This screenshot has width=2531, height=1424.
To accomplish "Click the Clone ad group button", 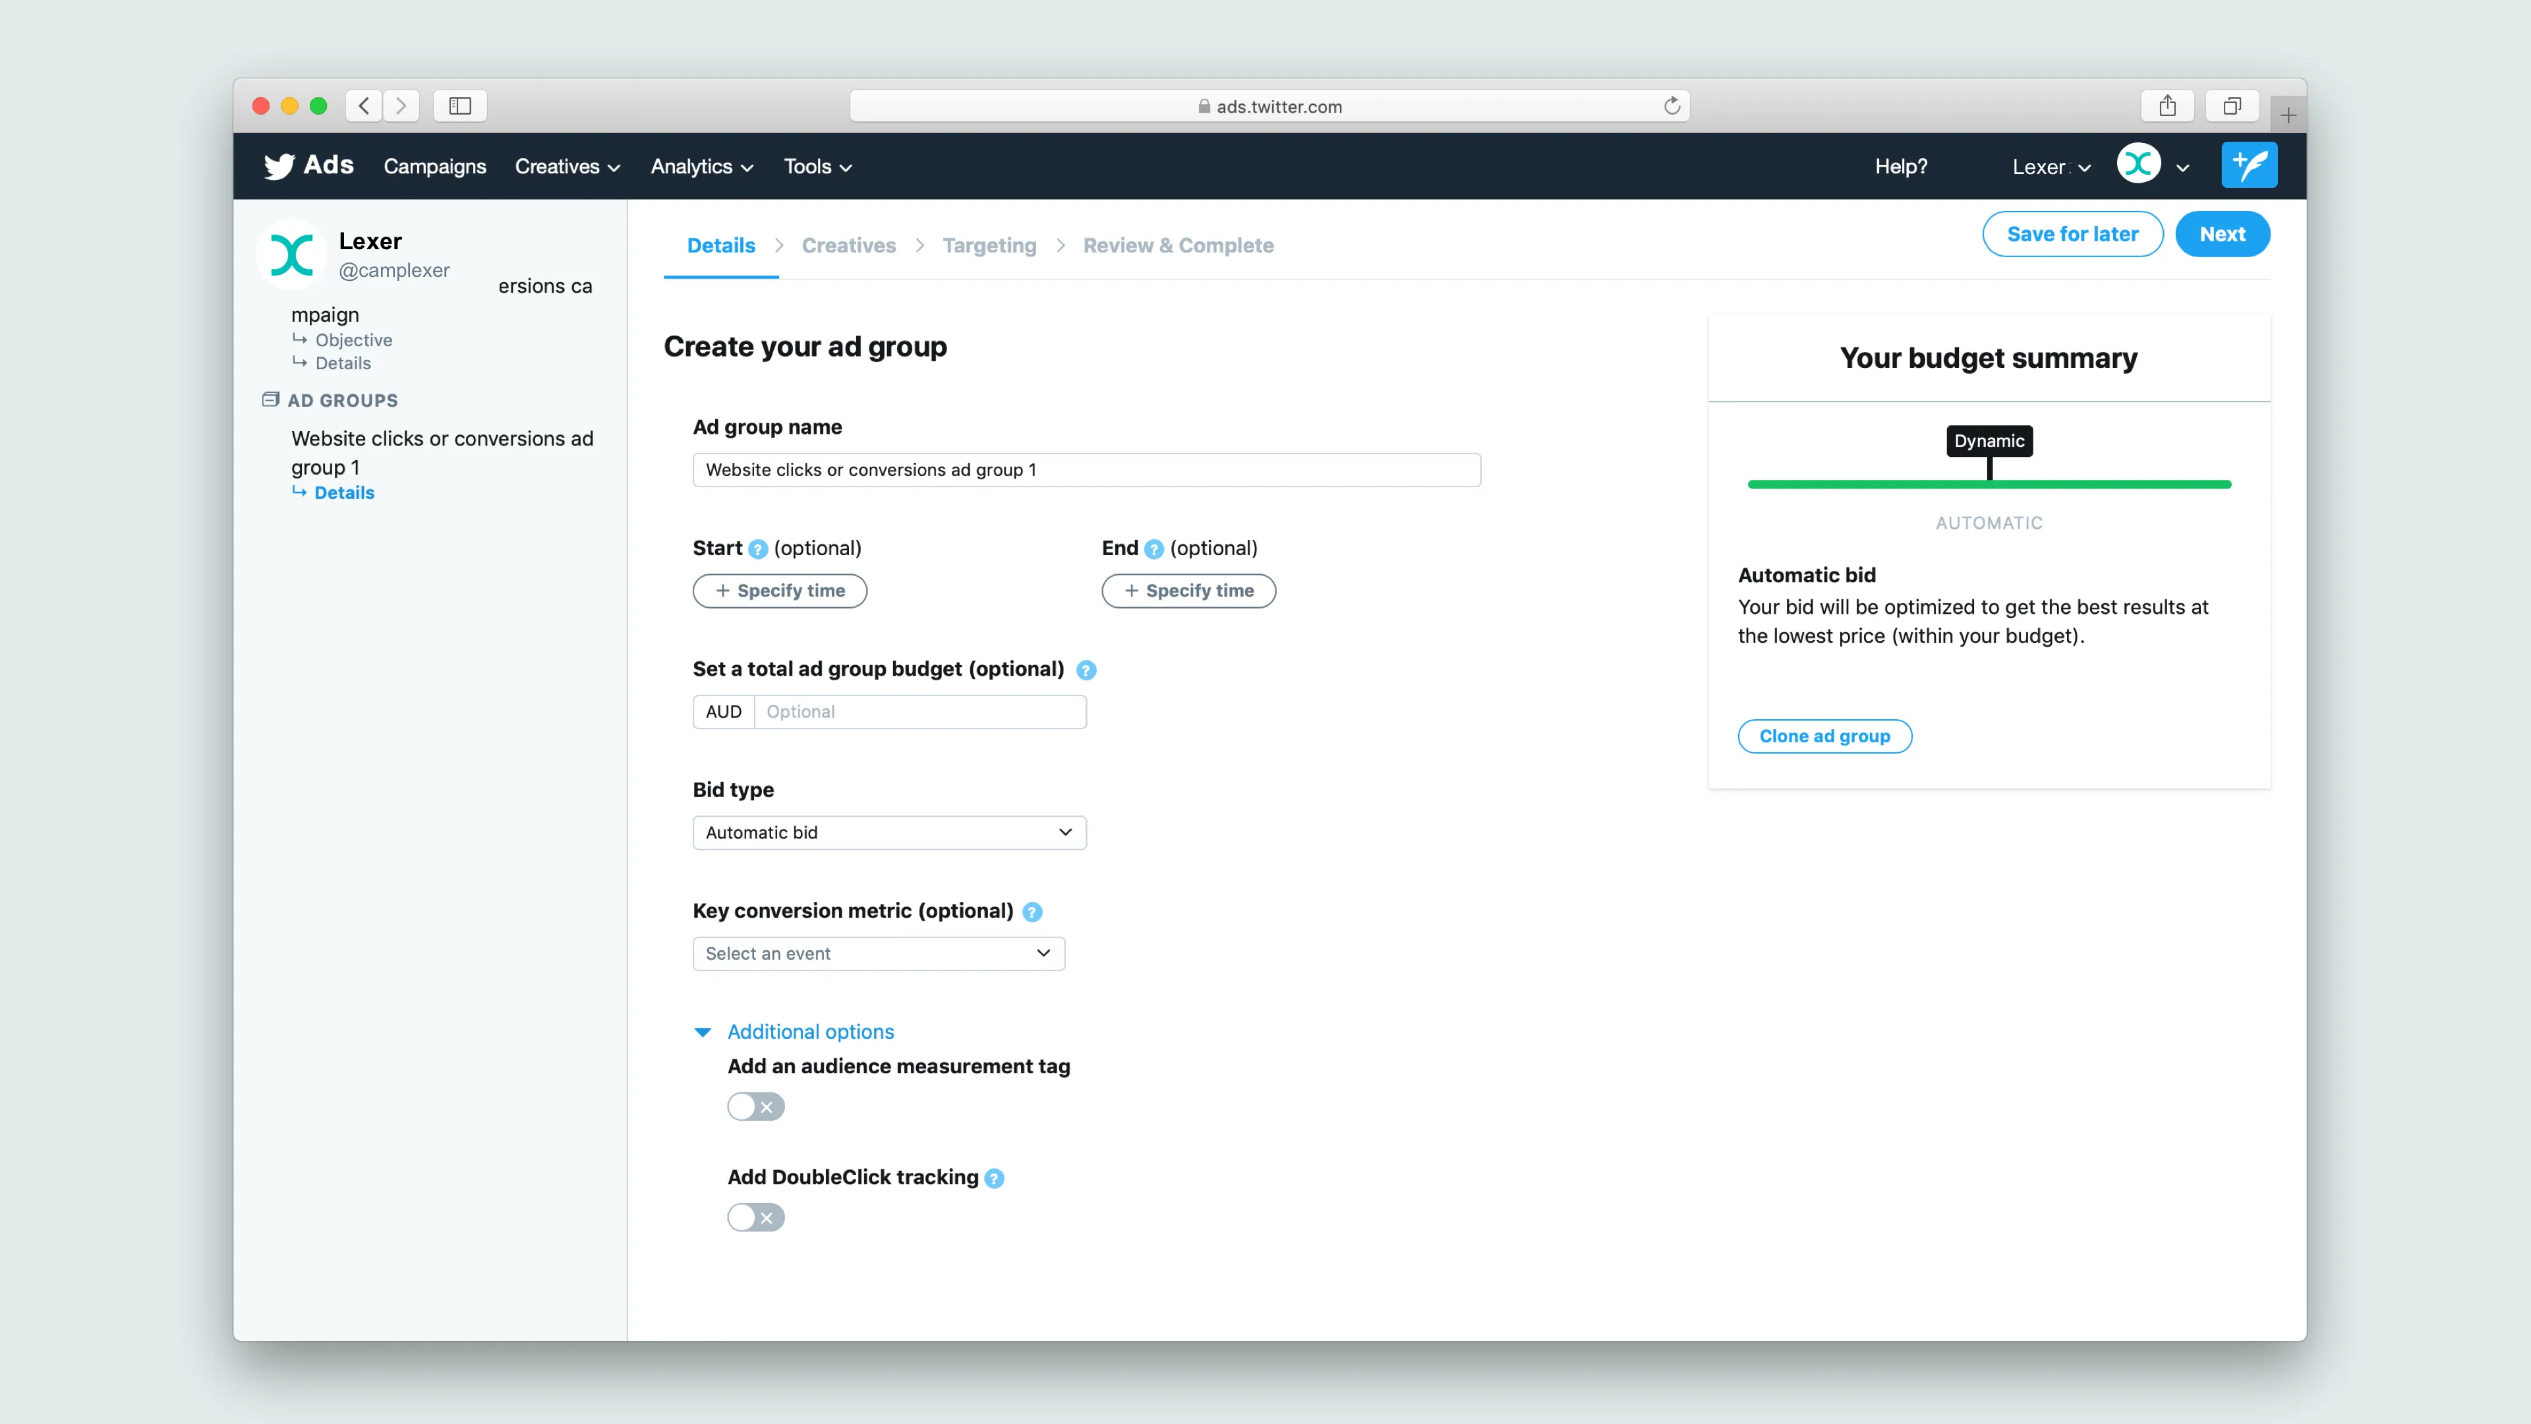I will tap(1824, 736).
